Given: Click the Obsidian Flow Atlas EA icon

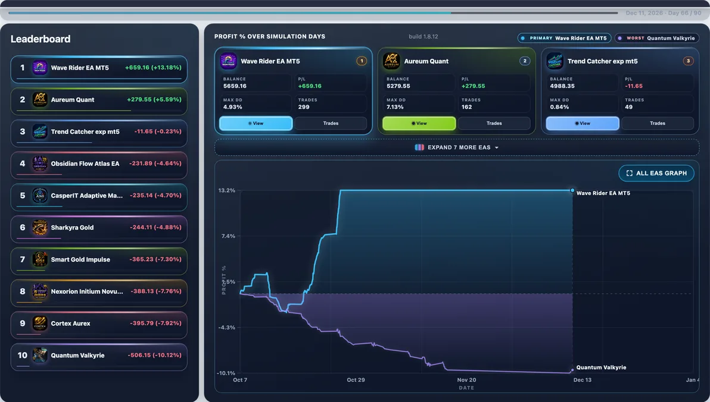Looking at the screenshot, I should 40,164.
